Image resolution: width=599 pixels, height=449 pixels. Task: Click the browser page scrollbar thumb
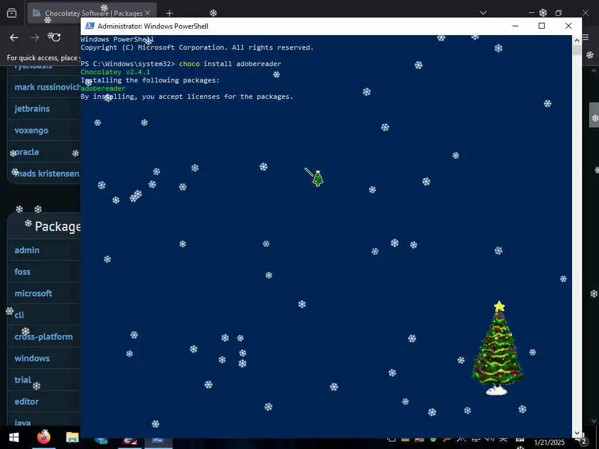pos(594,115)
